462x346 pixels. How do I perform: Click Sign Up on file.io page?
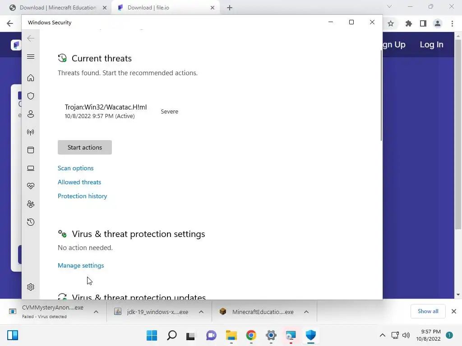click(394, 45)
